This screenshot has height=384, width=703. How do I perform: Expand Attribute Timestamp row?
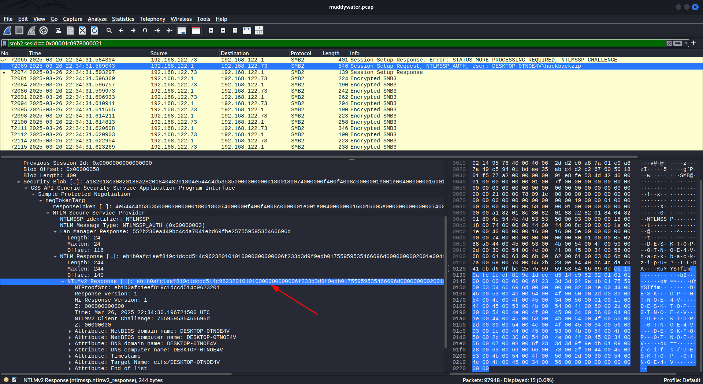70,356
